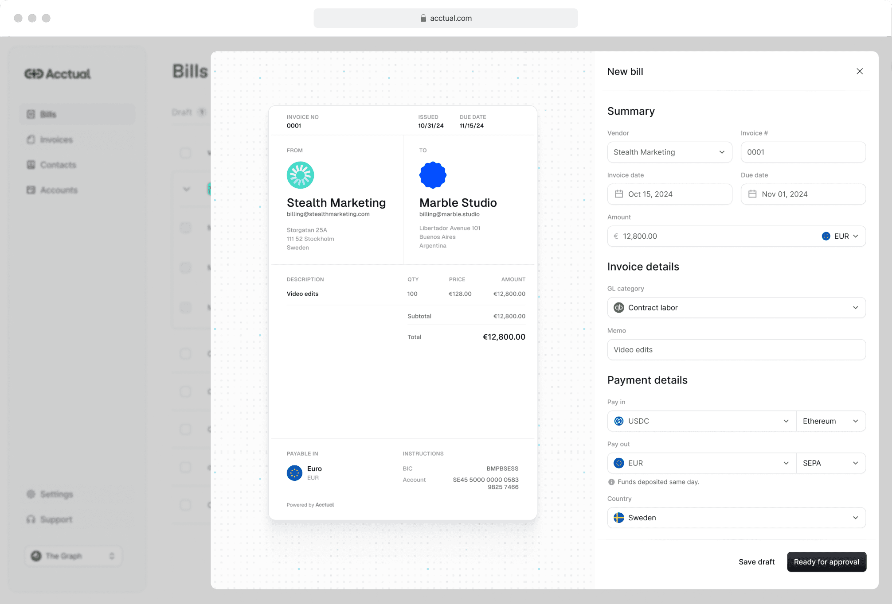Image resolution: width=892 pixels, height=604 pixels.
Task: Click the Invoice date calendar icon
Action: [x=618, y=194]
